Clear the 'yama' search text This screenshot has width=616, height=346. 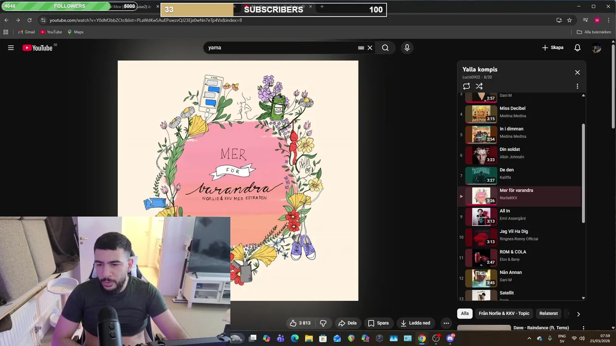point(370,48)
